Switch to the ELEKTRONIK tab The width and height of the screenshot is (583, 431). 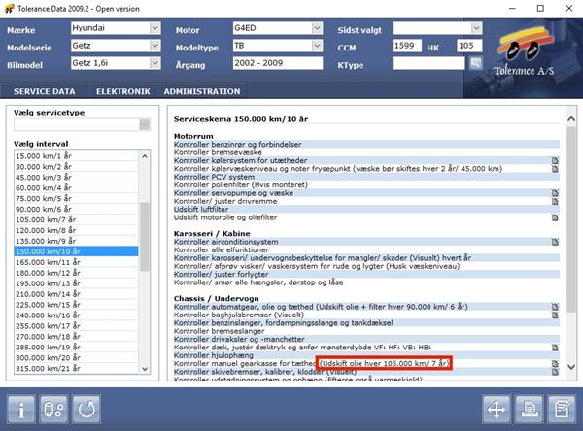(122, 91)
